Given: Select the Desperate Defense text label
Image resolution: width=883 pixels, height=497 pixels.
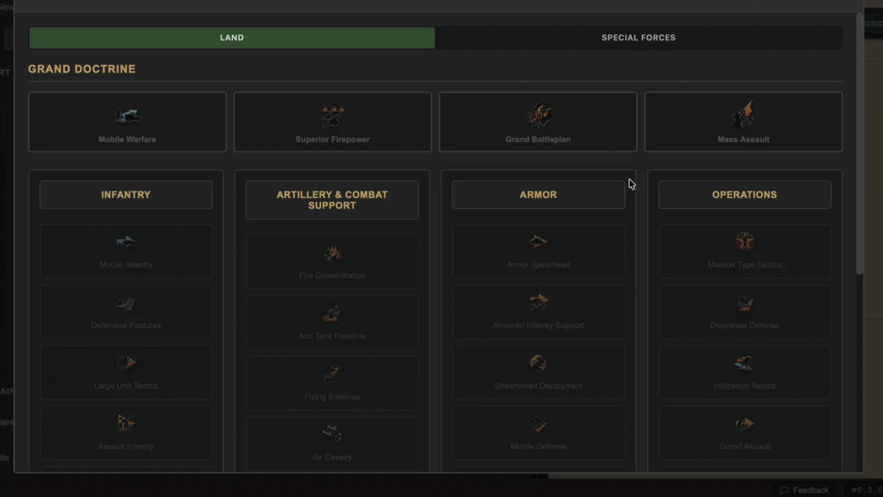Looking at the screenshot, I should coord(744,326).
